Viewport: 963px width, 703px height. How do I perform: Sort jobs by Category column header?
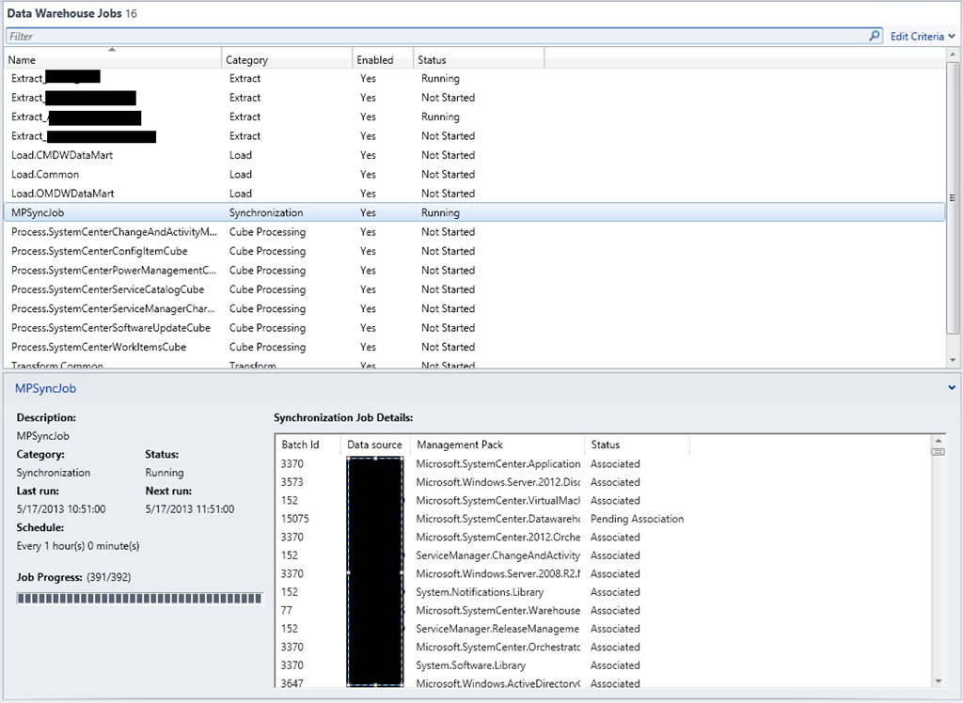point(287,60)
